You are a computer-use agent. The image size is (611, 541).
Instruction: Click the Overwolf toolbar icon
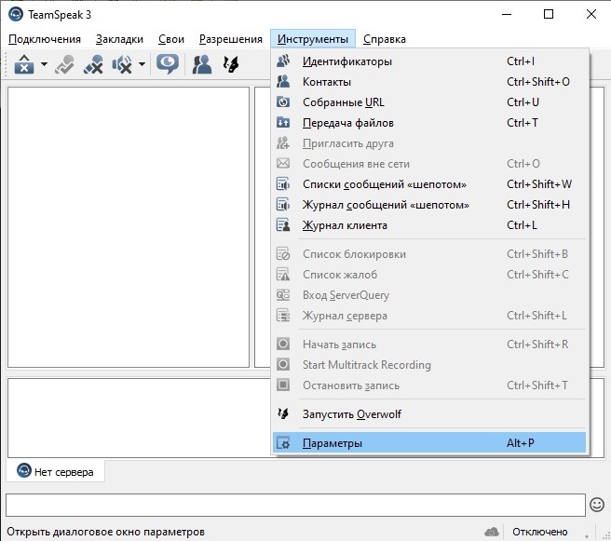click(x=231, y=64)
